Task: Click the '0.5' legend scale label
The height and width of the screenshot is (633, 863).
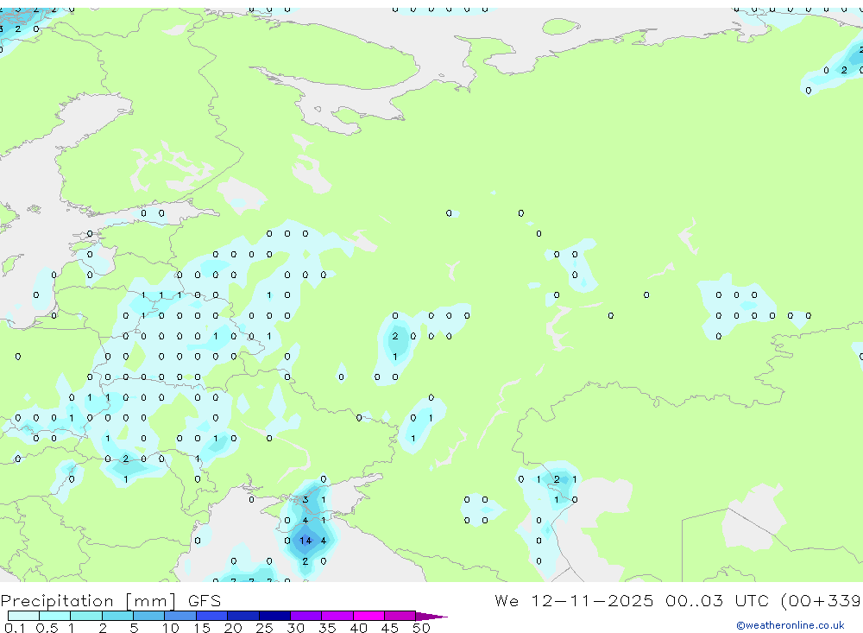Action: (47, 628)
